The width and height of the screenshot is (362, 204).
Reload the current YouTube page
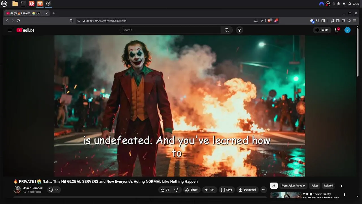[18, 21]
